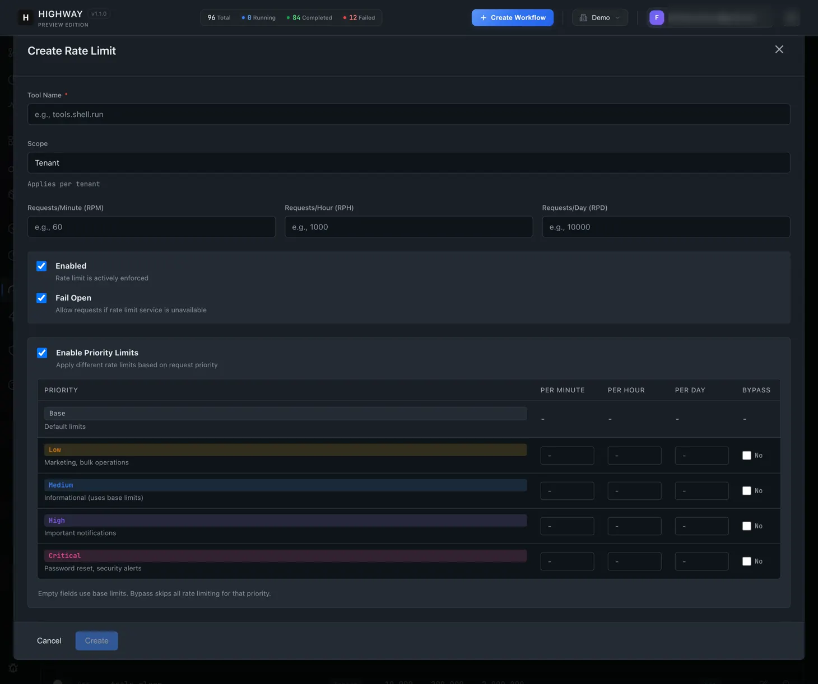Check the Bypass box for Low priority
818x684 pixels.
point(746,456)
